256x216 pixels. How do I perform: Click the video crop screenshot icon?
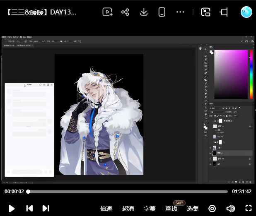click(x=224, y=12)
